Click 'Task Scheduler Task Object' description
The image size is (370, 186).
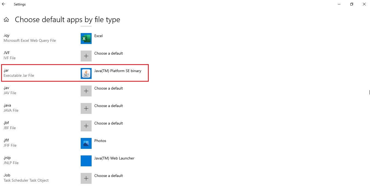(26, 180)
